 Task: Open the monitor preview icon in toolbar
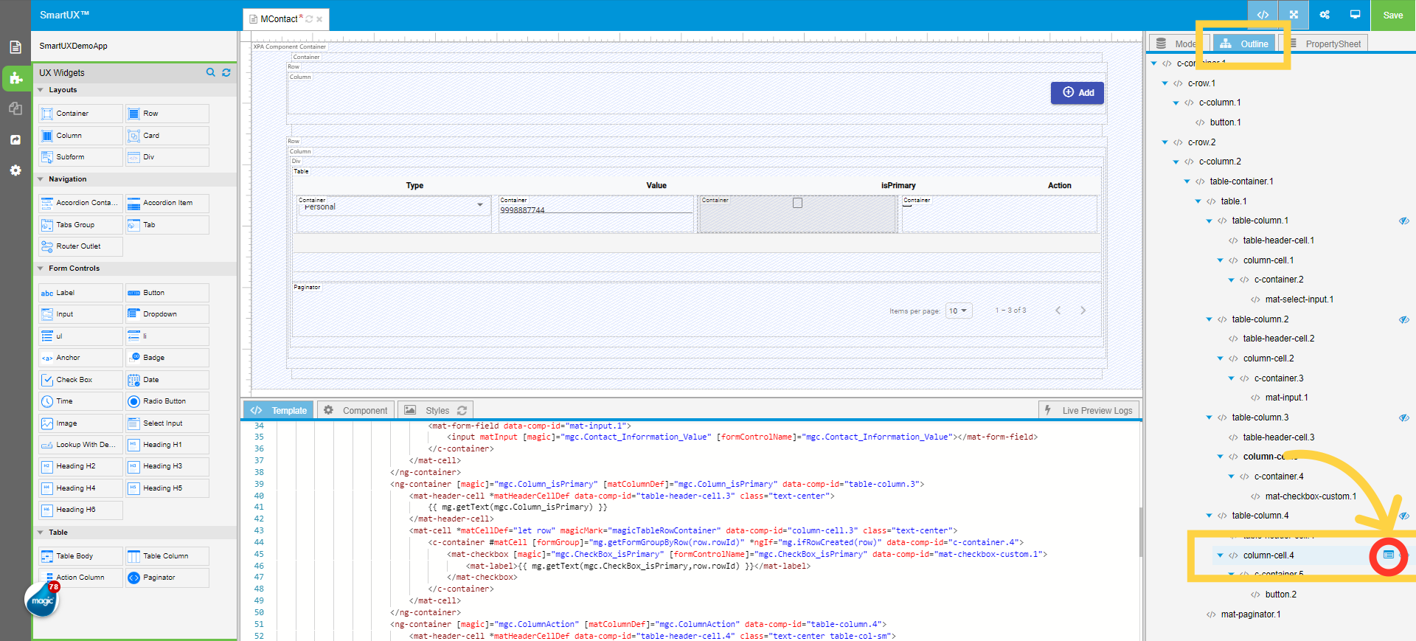coord(1355,15)
